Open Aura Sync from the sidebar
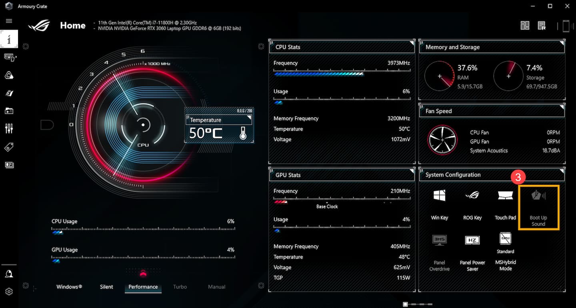 pyautogui.click(x=9, y=75)
